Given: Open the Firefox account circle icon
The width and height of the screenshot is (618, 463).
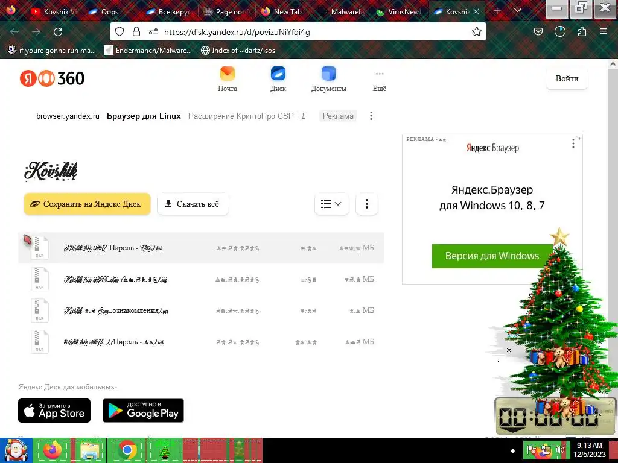Looking at the screenshot, I should tap(559, 32).
